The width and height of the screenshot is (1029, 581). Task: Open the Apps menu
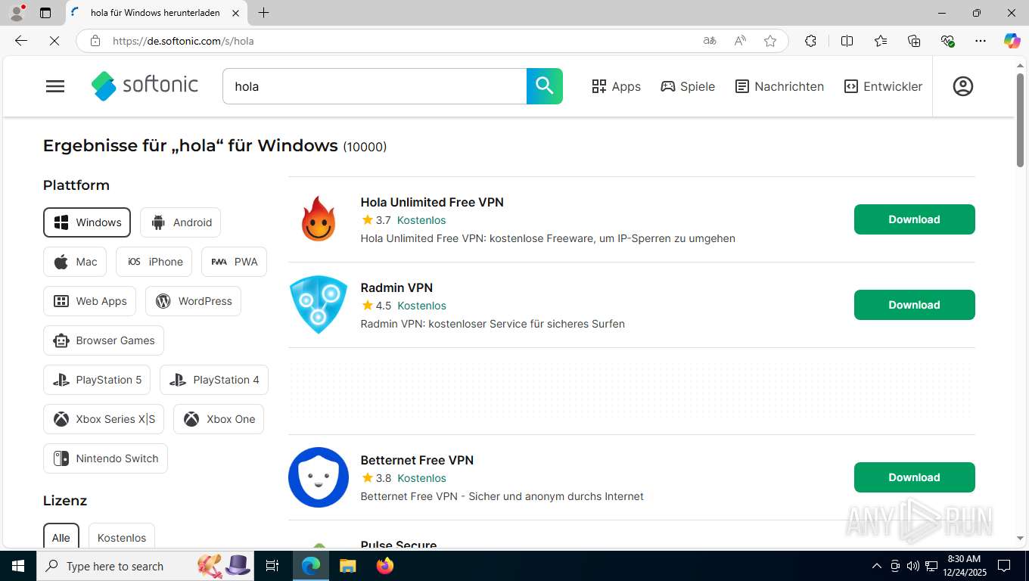(616, 86)
